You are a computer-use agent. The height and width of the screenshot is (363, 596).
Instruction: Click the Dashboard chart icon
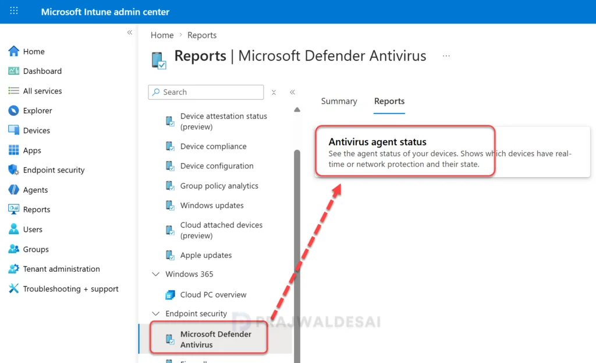point(14,71)
